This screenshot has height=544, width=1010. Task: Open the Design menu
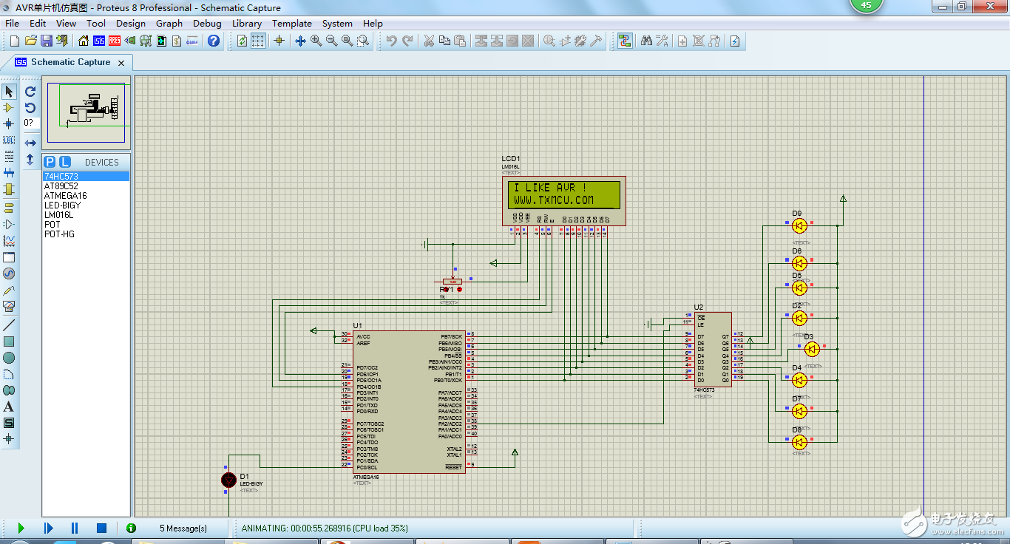[131, 23]
